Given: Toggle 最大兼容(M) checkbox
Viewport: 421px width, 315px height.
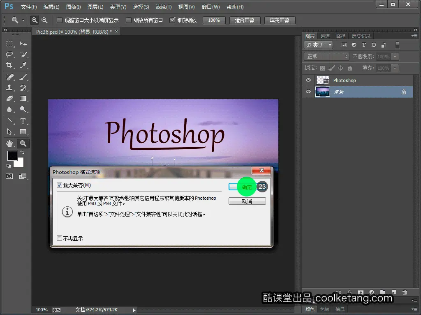Looking at the screenshot, I should (59, 185).
